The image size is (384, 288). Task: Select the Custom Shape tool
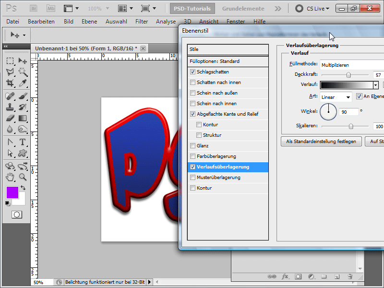pos(23,153)
